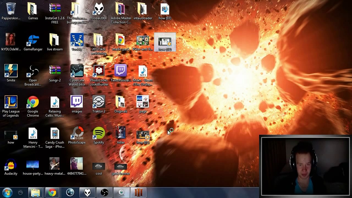Click the webcam app in the taskbar
The height and width of the screenshot is (198, 352).
point(121,193)
